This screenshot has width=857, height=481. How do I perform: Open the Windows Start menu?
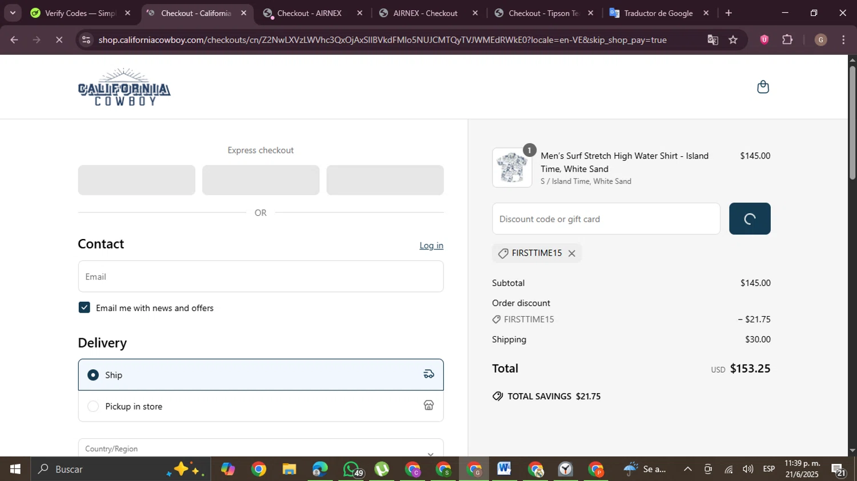15,469
